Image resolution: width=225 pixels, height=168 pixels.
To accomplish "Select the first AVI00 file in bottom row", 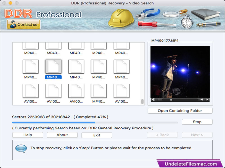I will (31, 91).
